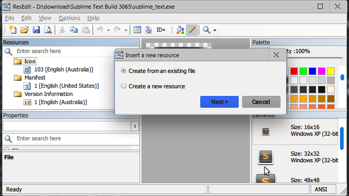Pick the black palette swatch
349x196 pixels.
[321, 89]
